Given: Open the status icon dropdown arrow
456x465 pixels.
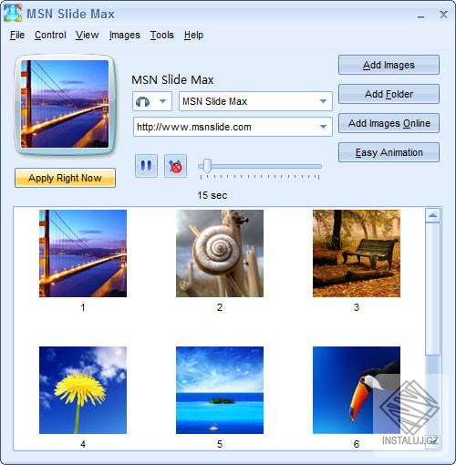Looking at the screenshot, I should point(163,101).
